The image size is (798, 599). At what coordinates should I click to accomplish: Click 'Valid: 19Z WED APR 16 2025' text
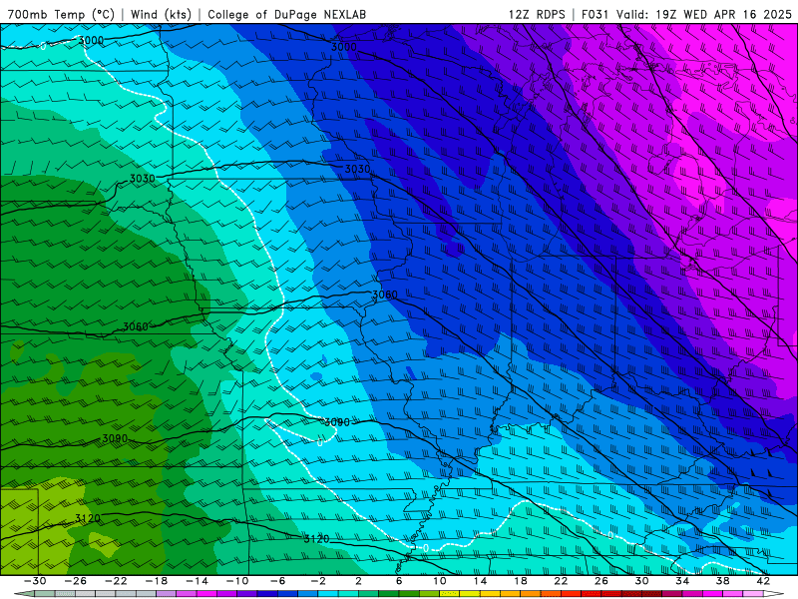pyautogui.click(x=704, y=14)
